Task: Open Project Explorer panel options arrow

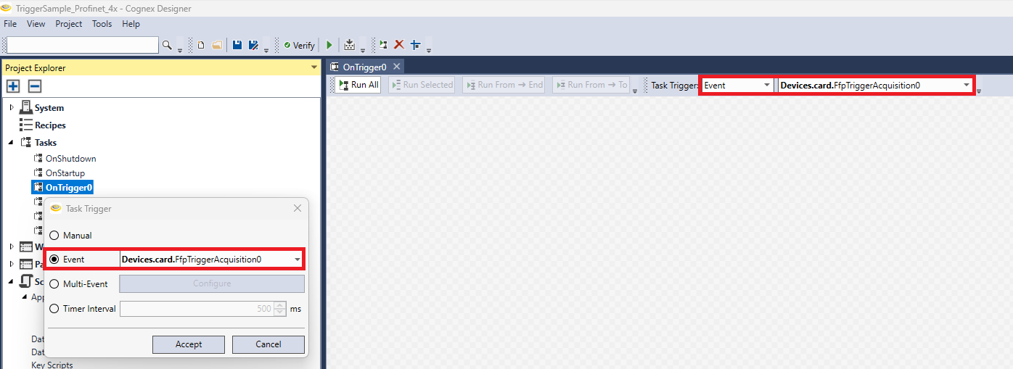Action: coord(314,67)
